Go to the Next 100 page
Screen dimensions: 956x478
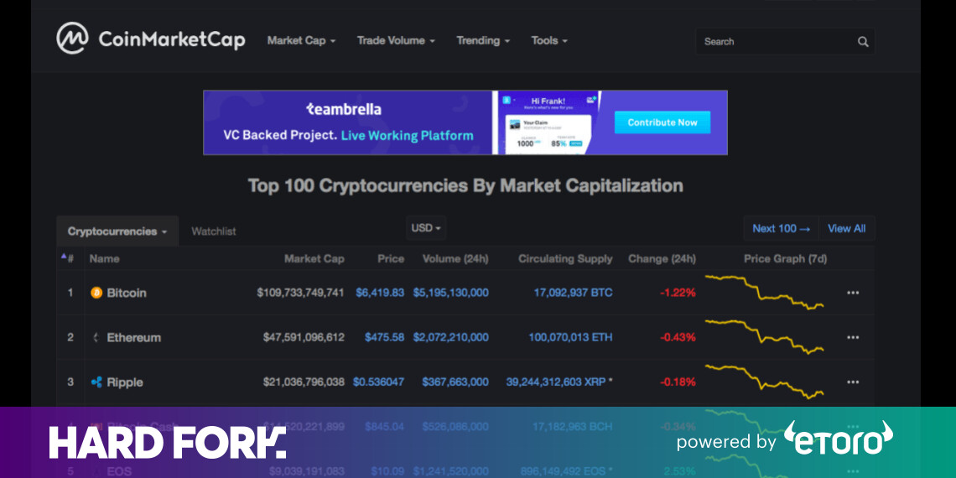click(781, 228)
